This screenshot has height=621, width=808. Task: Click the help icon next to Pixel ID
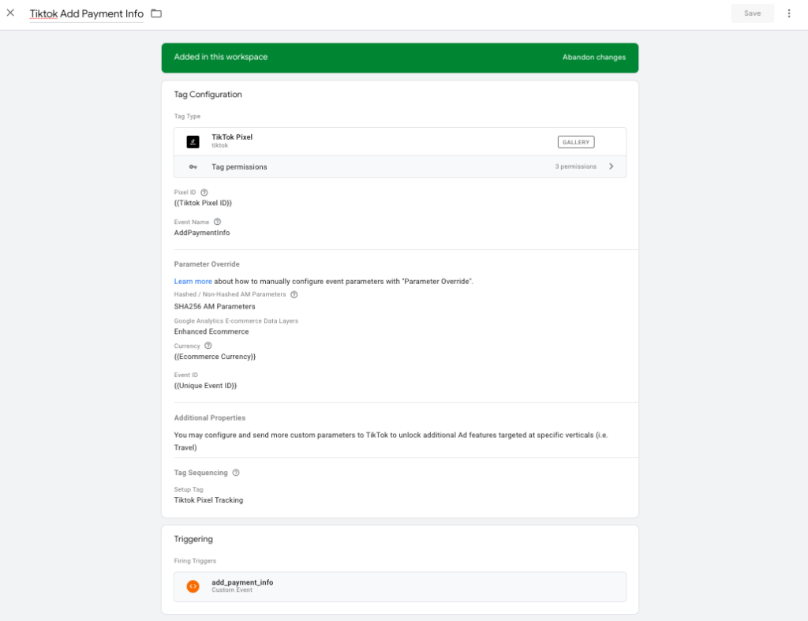pos(204,191)
